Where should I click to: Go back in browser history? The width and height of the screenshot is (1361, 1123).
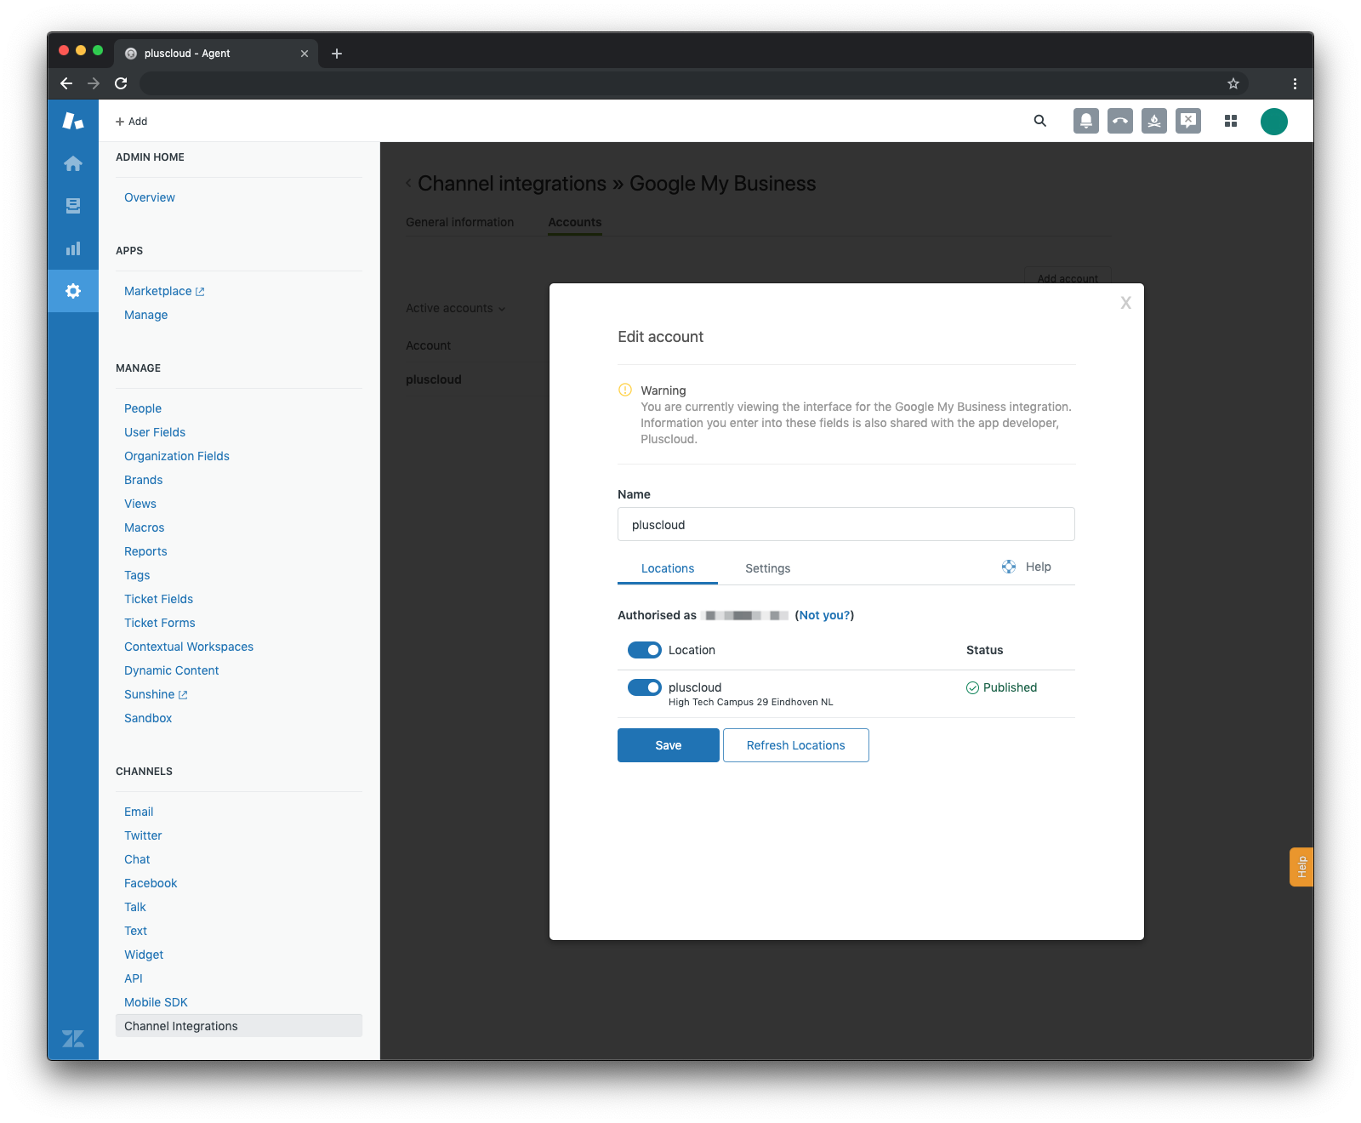tap(66, 83)
